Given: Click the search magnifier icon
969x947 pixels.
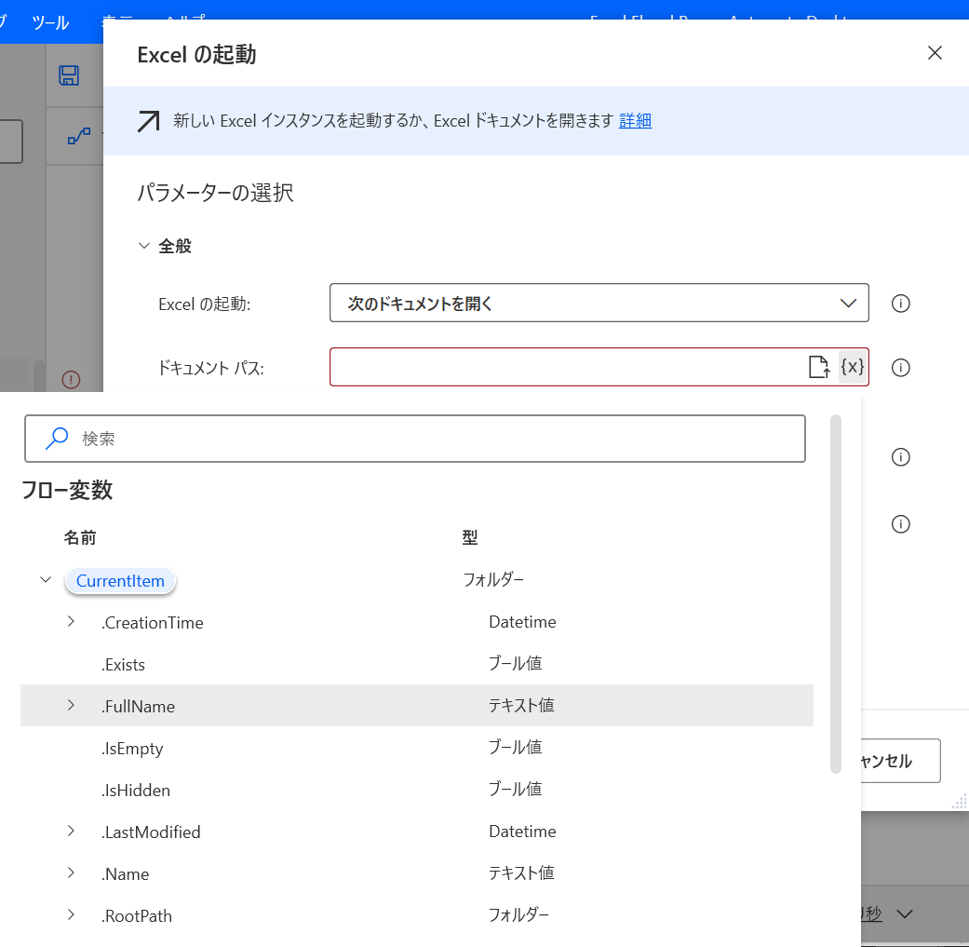Looking at the screenshot, I should [56, 439].
